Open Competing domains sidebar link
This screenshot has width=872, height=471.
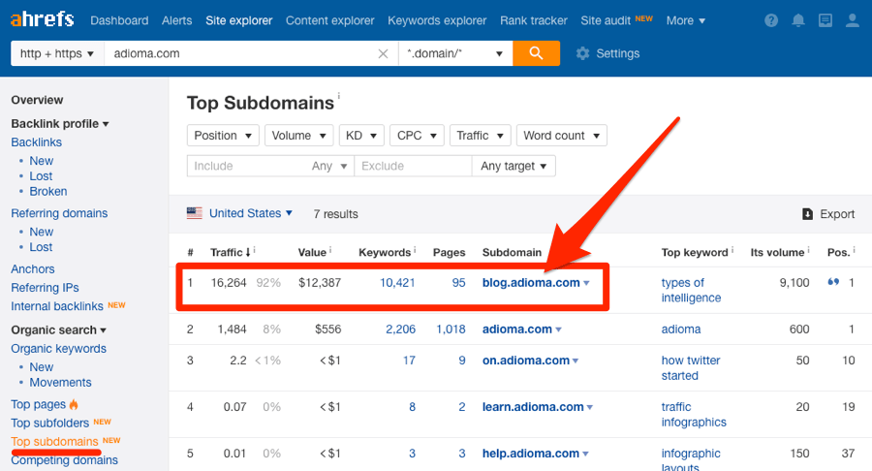pos(65,460)
